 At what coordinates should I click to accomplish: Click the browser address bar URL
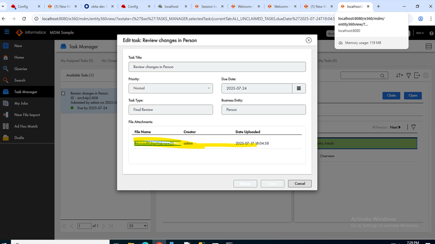coord(188,19)
